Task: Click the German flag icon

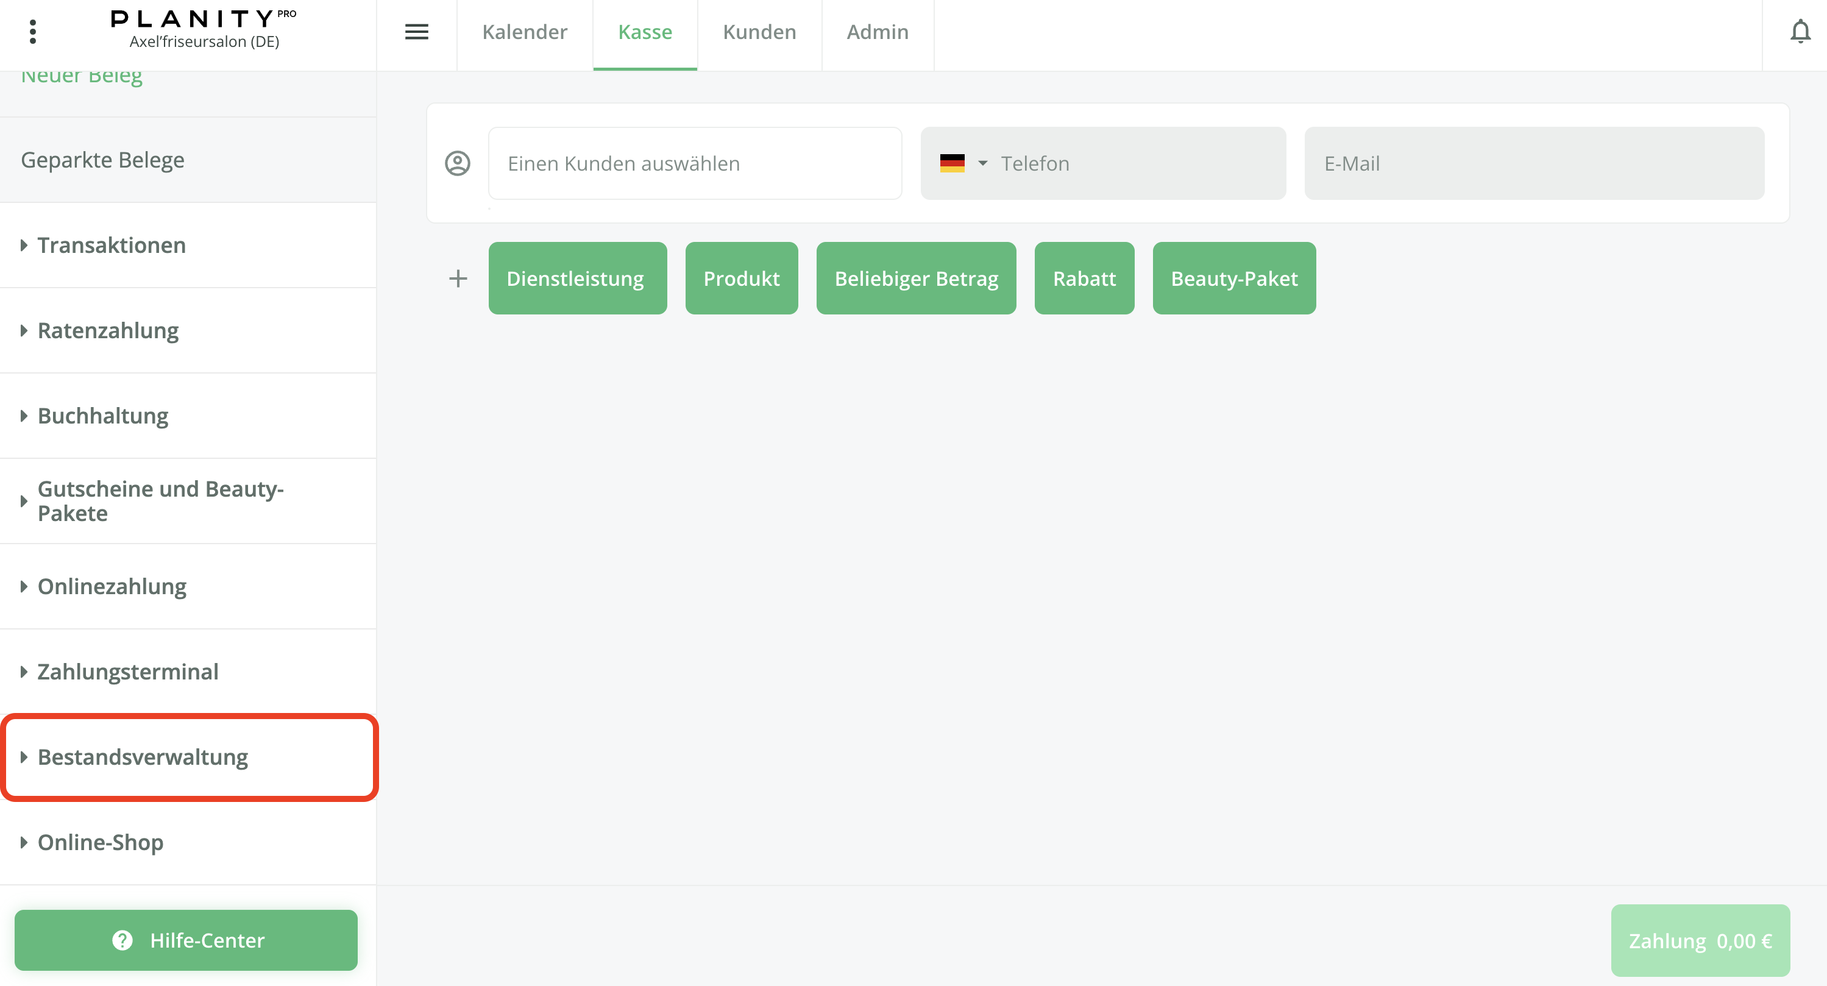Action: (952, 163)
